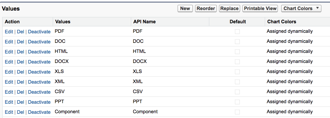Open Printable View
The height and width of the screenshot is (118, 330).
(260, 8)
